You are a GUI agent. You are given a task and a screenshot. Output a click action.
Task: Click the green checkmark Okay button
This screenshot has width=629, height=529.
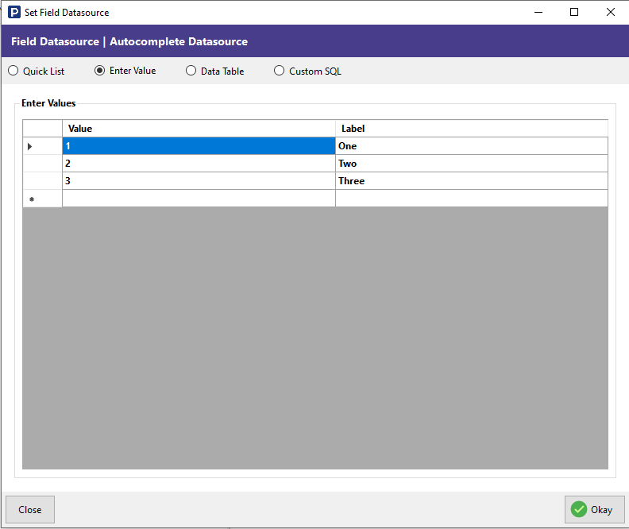[593, 510]
